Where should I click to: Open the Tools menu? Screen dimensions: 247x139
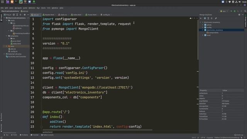[43, 8]
